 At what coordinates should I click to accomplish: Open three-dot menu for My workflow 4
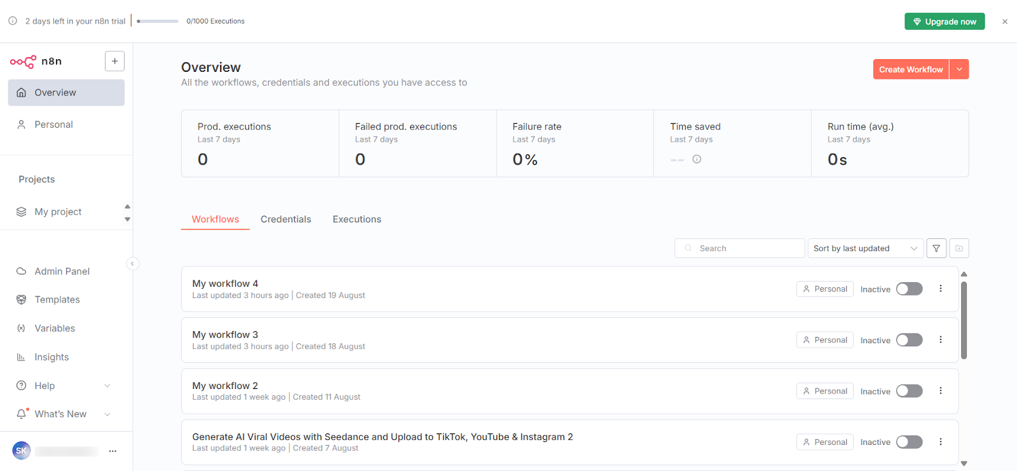pos(941,289)
